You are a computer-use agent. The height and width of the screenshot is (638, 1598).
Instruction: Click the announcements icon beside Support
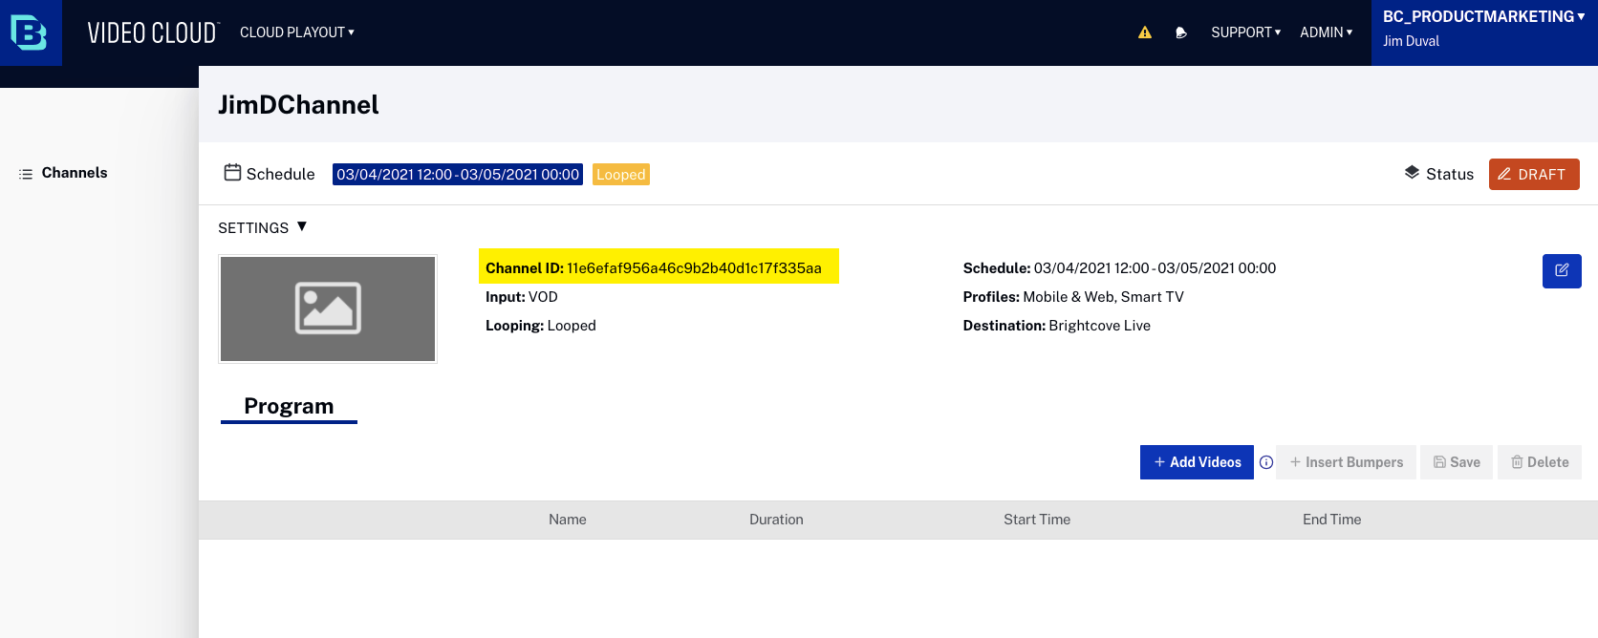(1181, 32)
